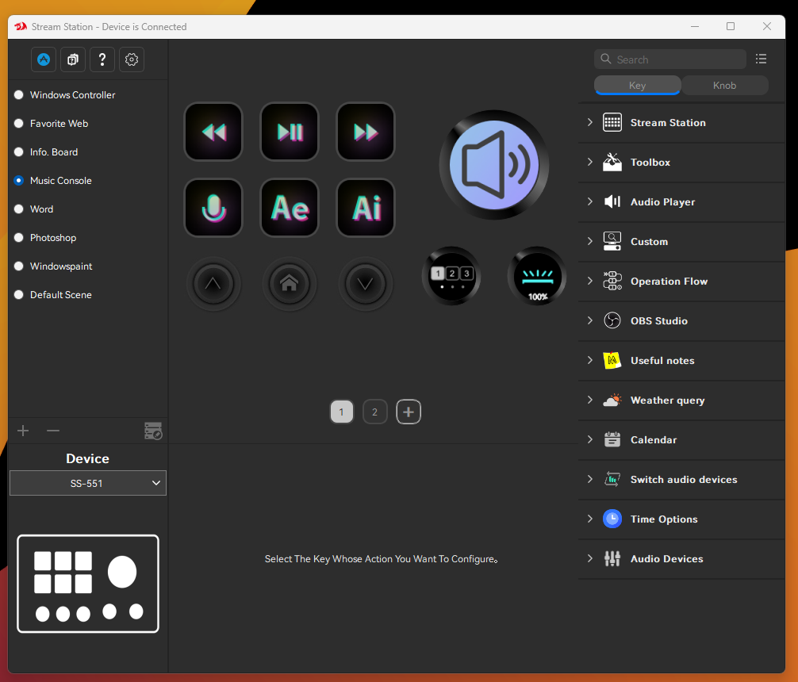Minimize the Stream Station window
This screenshot has width=798, height=682.
click(x=695, y=26)
